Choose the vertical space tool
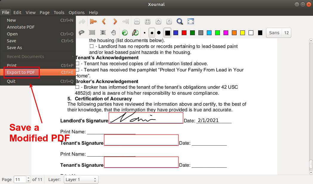313x184 pixels. 103,32
